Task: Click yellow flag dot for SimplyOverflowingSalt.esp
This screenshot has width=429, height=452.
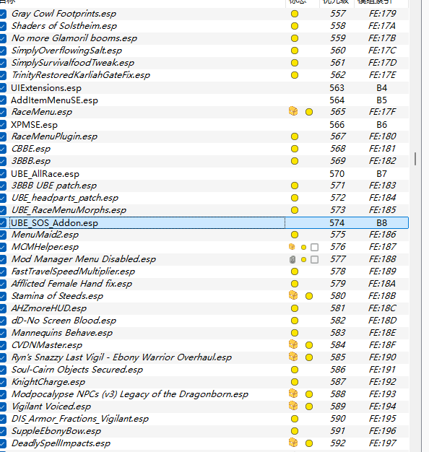Action: (x=295, y=51)
